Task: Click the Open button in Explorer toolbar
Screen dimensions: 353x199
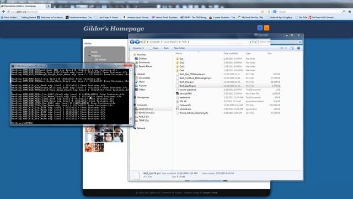Action: pyautogui.click(x=154, y=48)
